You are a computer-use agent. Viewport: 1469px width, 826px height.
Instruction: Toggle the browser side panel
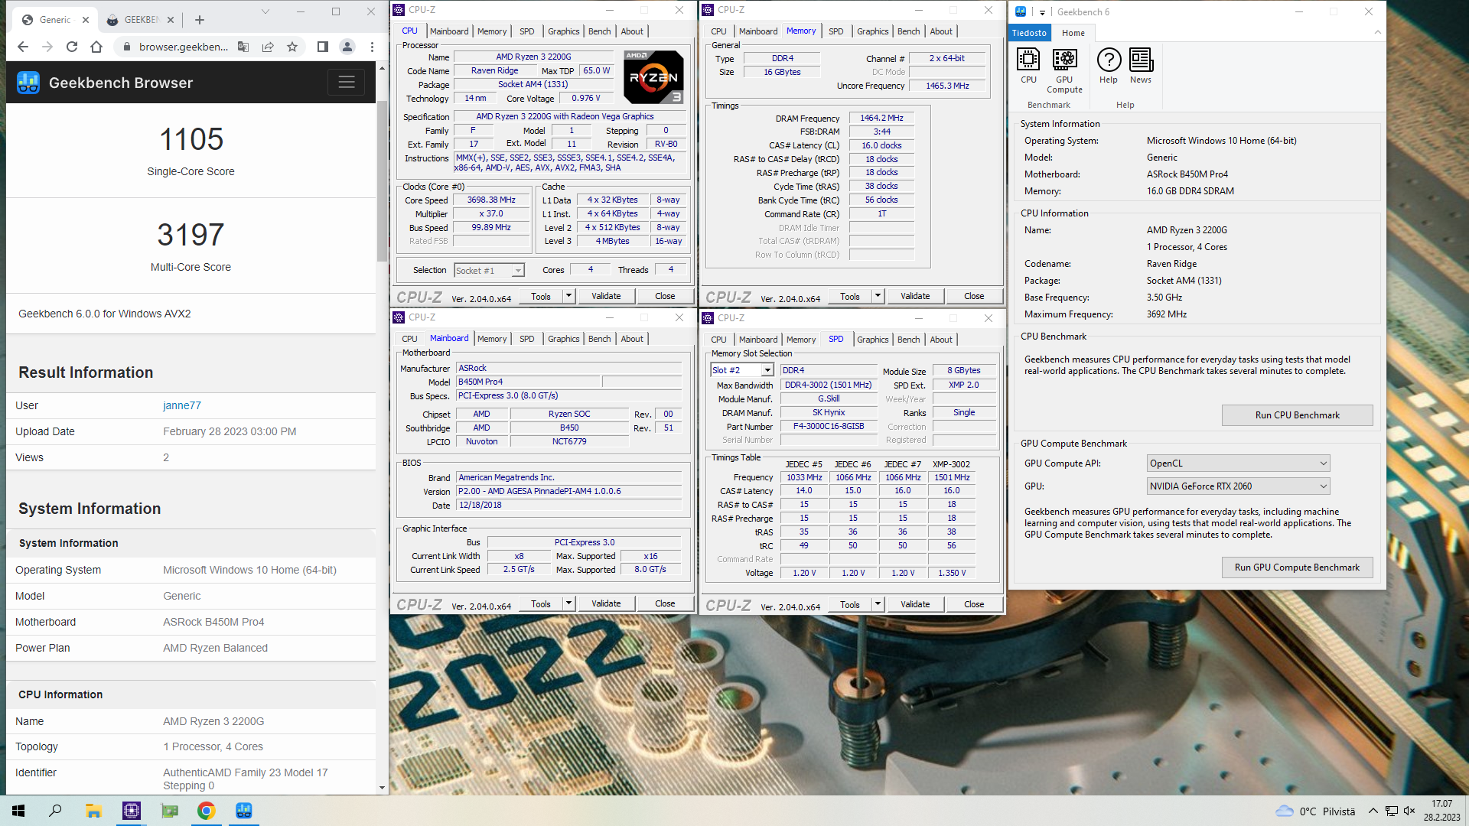[x=323, y=47]
